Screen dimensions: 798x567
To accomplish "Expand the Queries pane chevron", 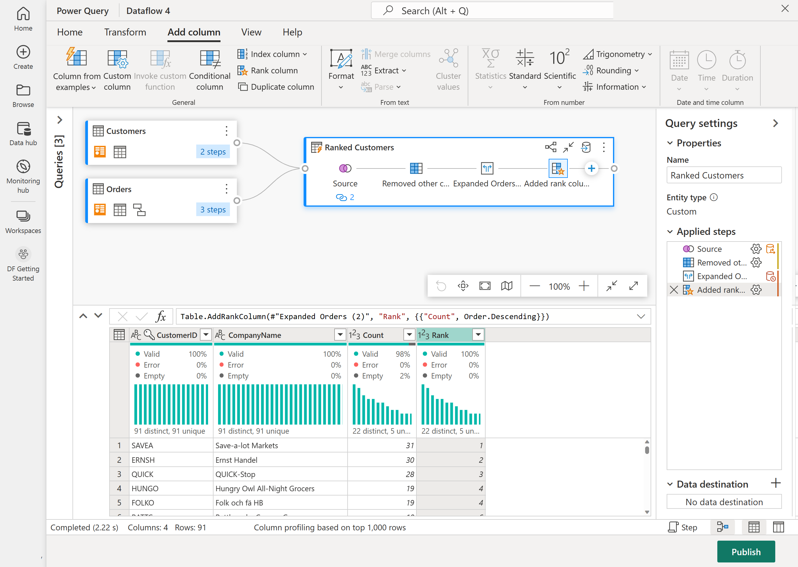I will click(x=60, y=120).
